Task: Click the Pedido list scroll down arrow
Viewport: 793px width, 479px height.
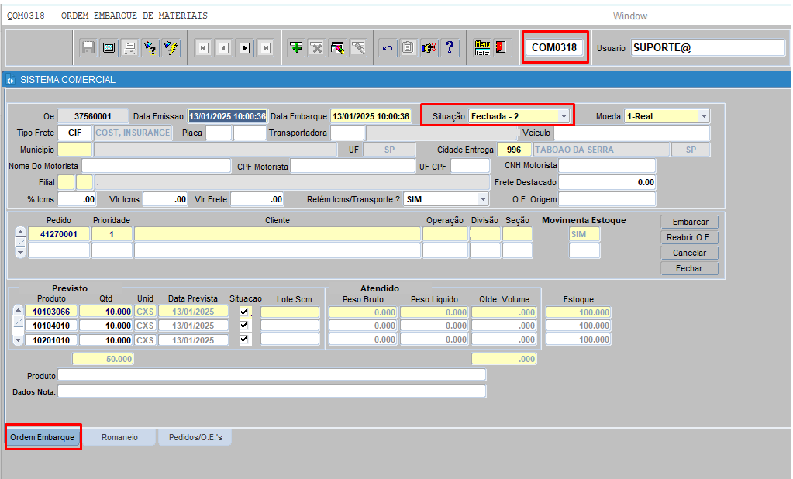Action: pyautogui.click(x=20, y=253)
